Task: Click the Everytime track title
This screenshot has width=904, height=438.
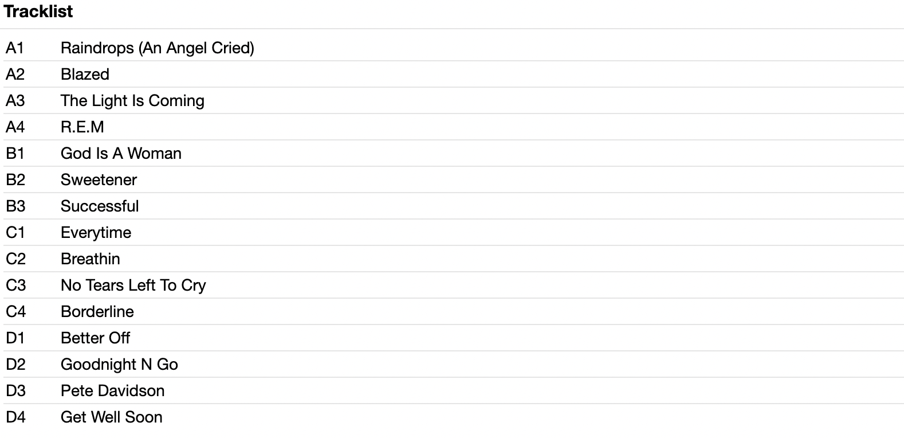Action: tap(96, 232)
